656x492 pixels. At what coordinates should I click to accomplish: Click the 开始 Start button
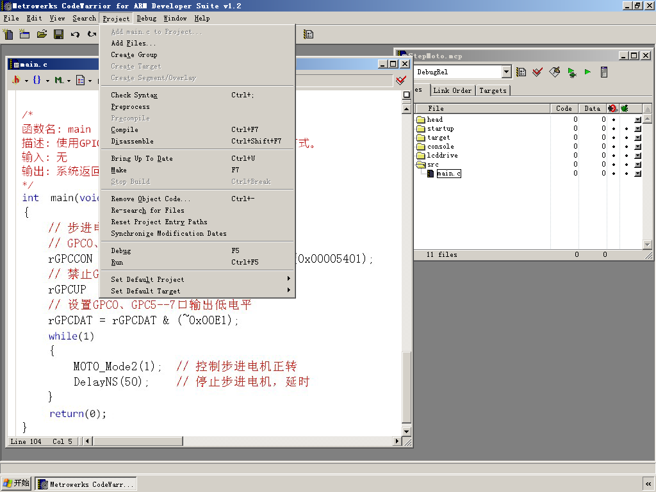click(x=16, y=483)
